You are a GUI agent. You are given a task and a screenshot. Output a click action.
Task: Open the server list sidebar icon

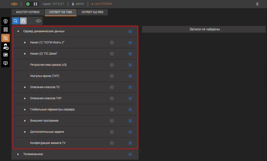pos(5,29)
